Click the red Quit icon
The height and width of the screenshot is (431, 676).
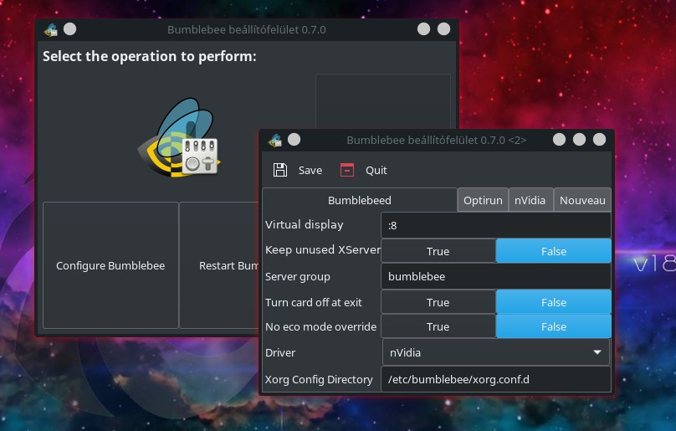pyautogui.click(x=346, y=170)
